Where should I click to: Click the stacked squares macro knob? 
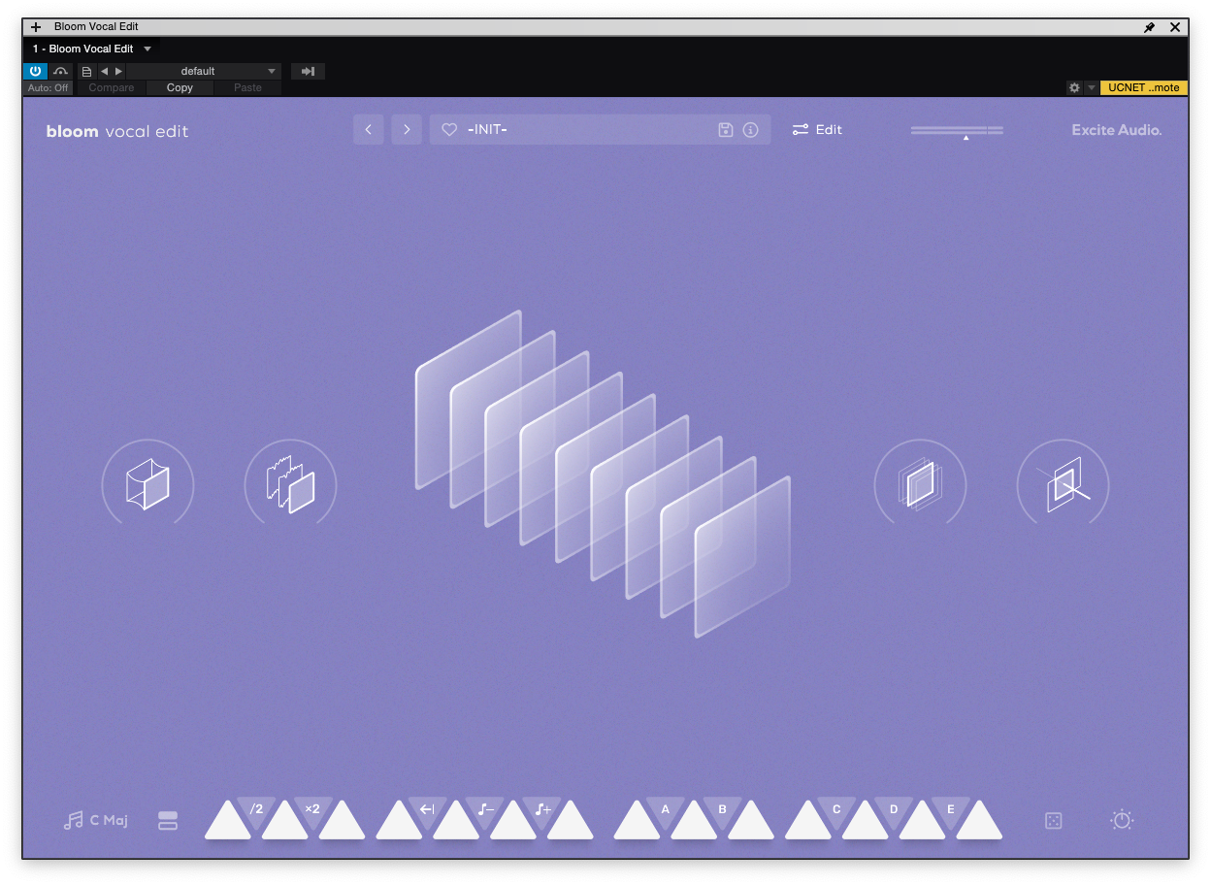(x=920, y=484)
